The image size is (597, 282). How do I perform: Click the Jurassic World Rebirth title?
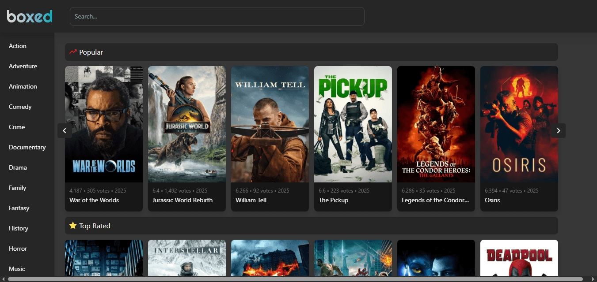pos(183,200)
